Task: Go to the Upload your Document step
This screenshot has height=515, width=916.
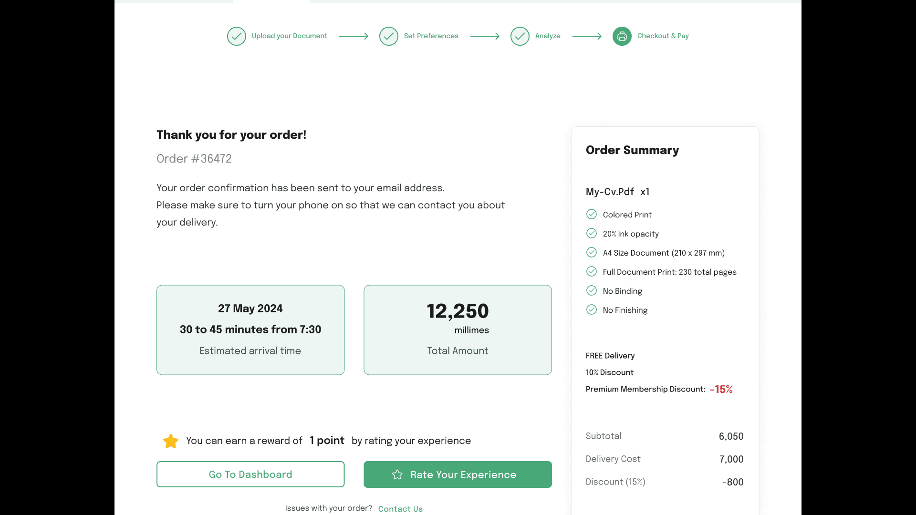Action: tap(289, 36)
